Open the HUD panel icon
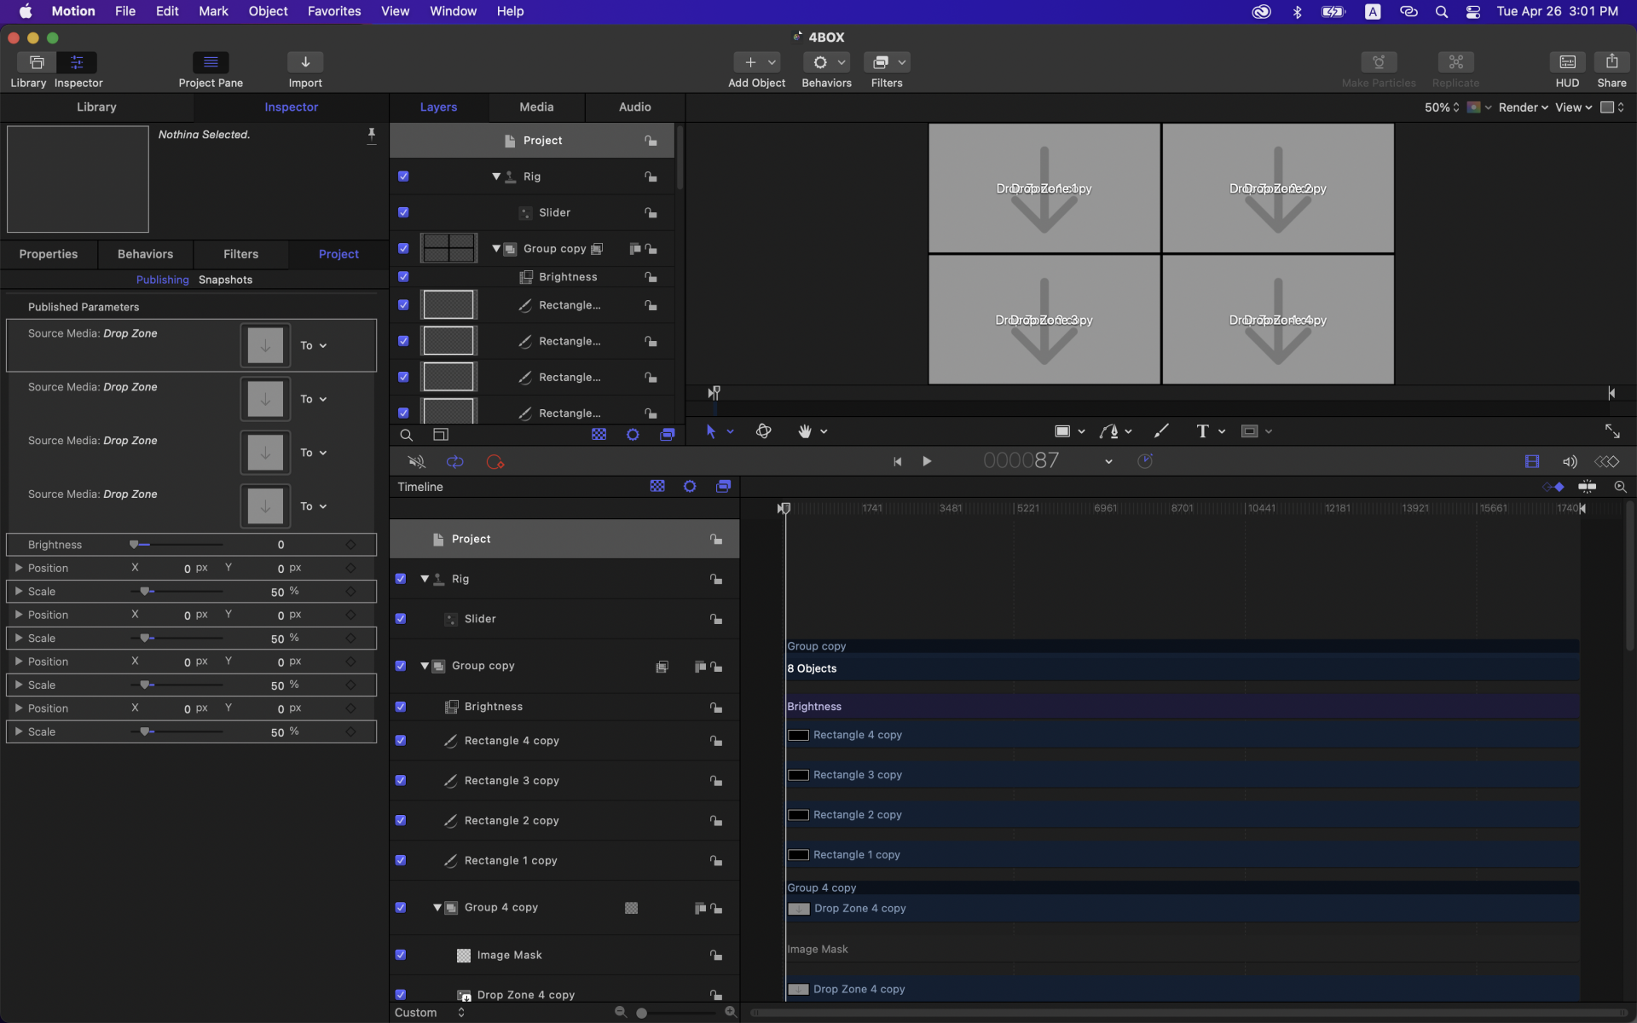Viewport: 1637px width, 1023px height. click(1566, 62)
